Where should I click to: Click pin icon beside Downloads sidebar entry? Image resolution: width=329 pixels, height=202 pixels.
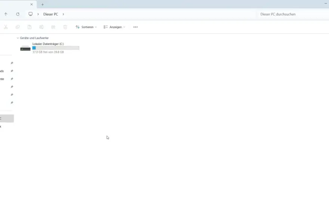(x=12, y=71)
